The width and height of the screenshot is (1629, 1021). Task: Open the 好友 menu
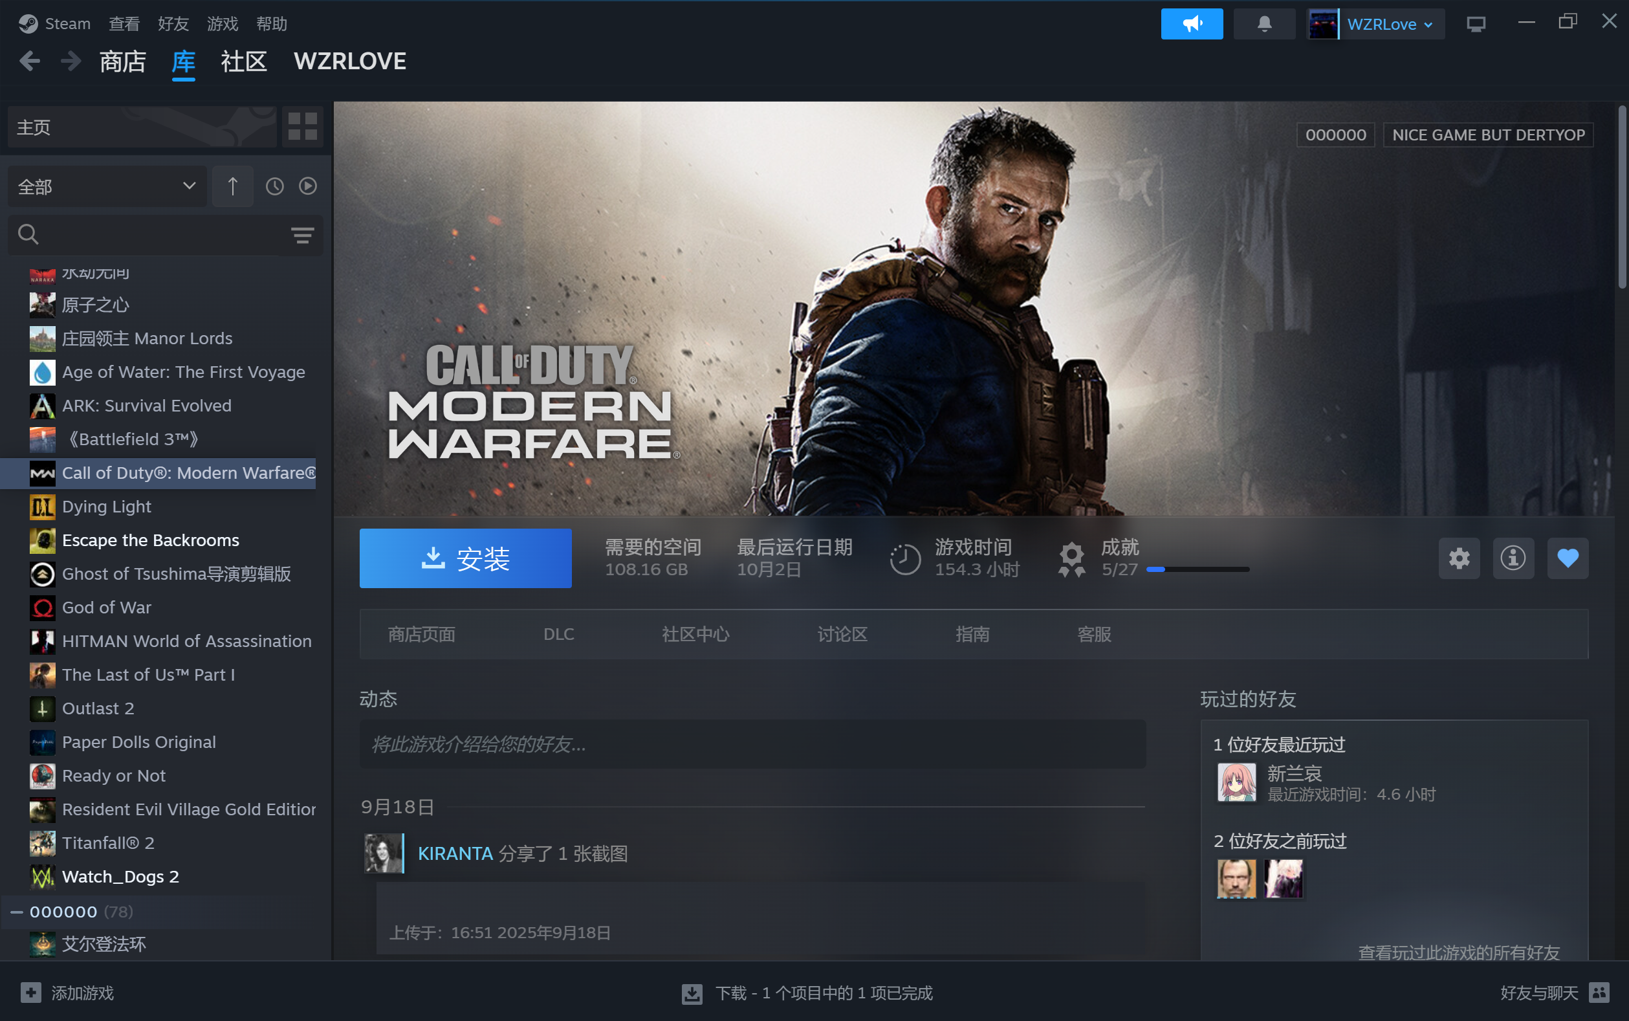click(173, 25)
